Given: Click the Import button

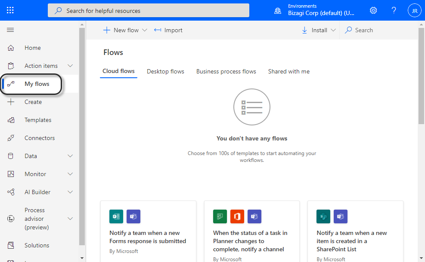Looking at the screenshot, I should [x=168, y=30].
